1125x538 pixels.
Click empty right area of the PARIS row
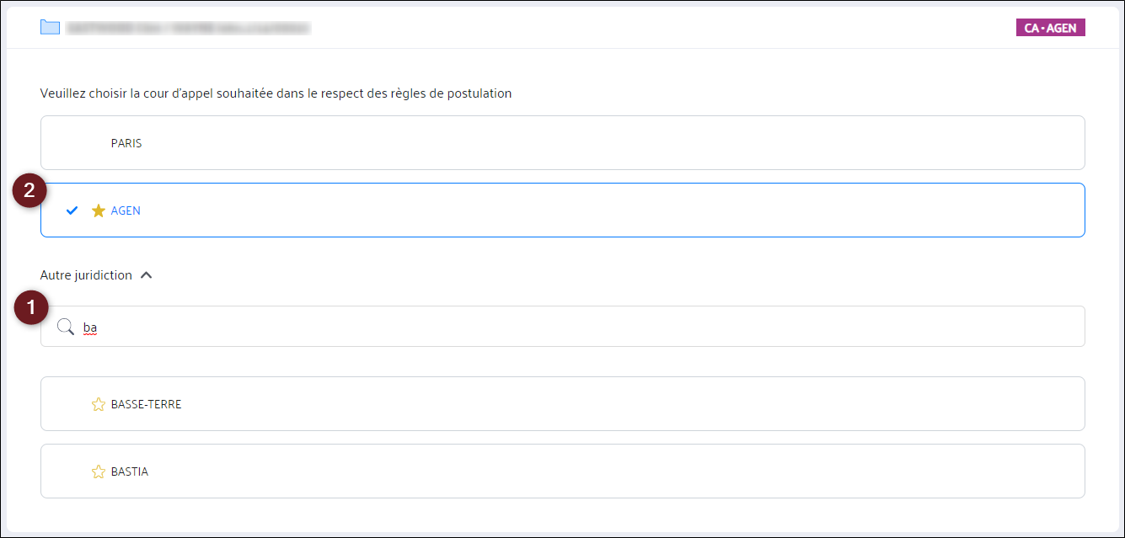tap(758, 143)
